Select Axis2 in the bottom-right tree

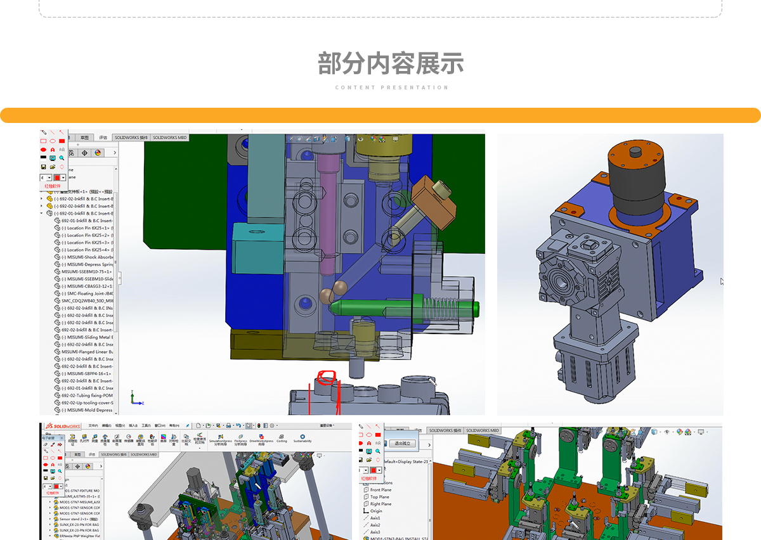tap(371, 525)
